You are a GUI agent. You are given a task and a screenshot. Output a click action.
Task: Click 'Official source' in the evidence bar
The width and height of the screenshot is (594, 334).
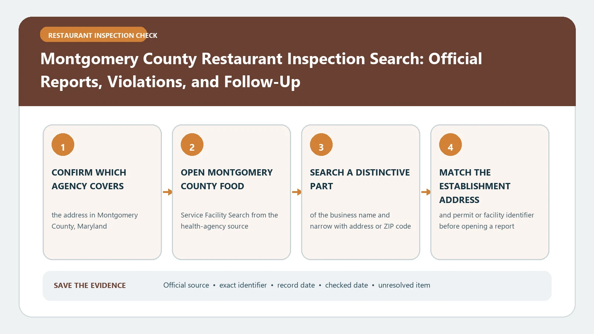[x=186, y=285]
